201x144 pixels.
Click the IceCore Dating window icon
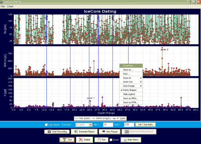[x=2, y=2]
